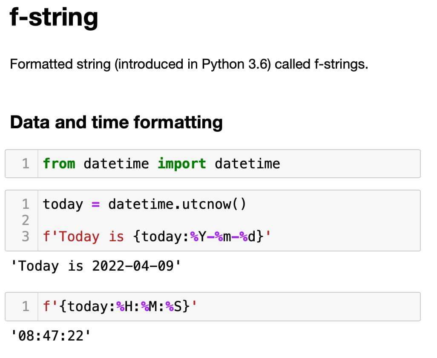Click the 'Today is 2022-04-09' output text
The height and width of the screenshot is (358, 437).
coord(95,265)
